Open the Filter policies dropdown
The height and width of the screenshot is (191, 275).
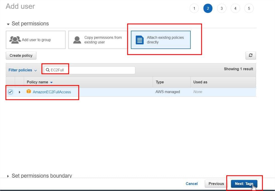(23, 70)
